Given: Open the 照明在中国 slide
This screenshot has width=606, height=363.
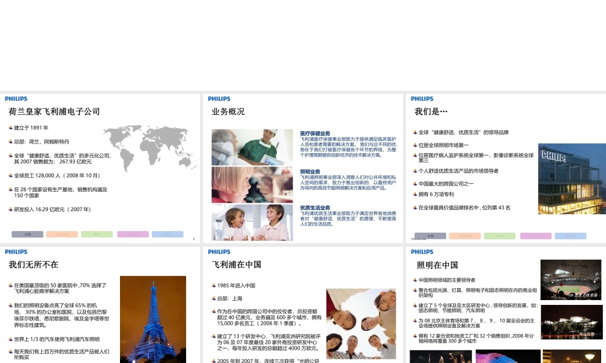Looking at the screenshot, I should tap(506, 305).
